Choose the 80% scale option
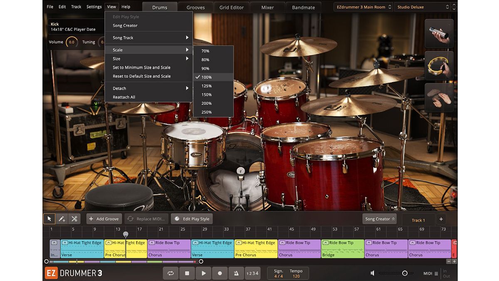The image size is (499, 281). click(214, 60)
